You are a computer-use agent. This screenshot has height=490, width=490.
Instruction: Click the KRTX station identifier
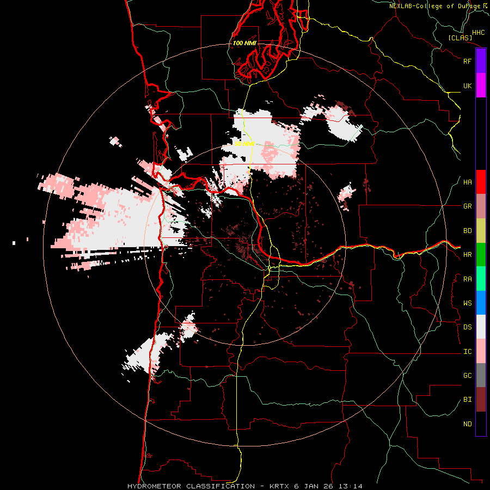[x=280, y=486]
